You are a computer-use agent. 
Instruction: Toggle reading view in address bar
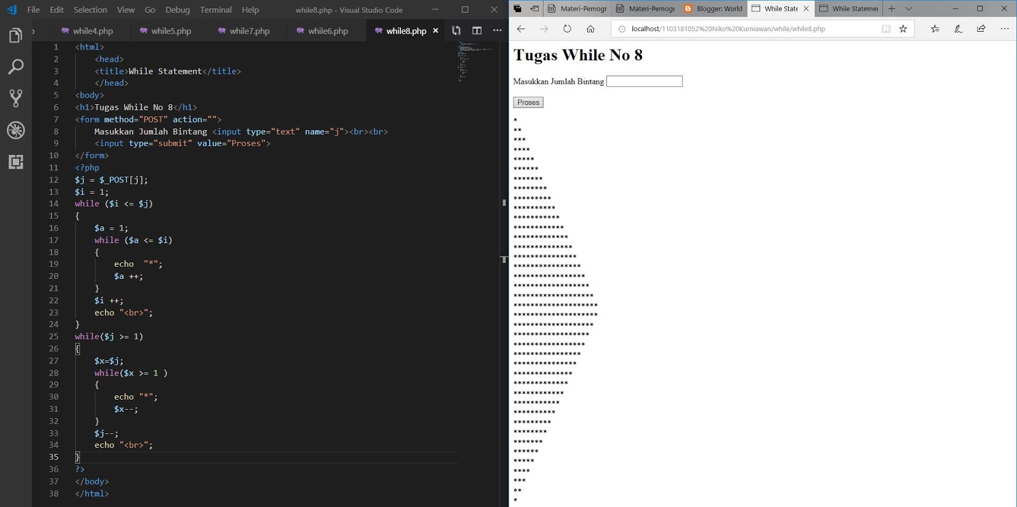886,29
